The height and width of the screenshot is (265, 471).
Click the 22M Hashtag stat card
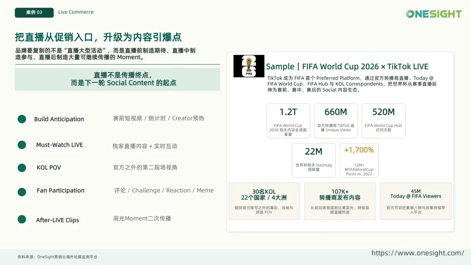pyautogui.click(x=314, y=160)
